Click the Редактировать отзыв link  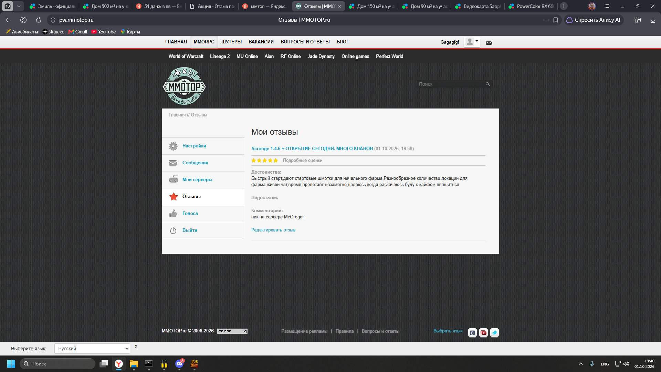point(273,230)
